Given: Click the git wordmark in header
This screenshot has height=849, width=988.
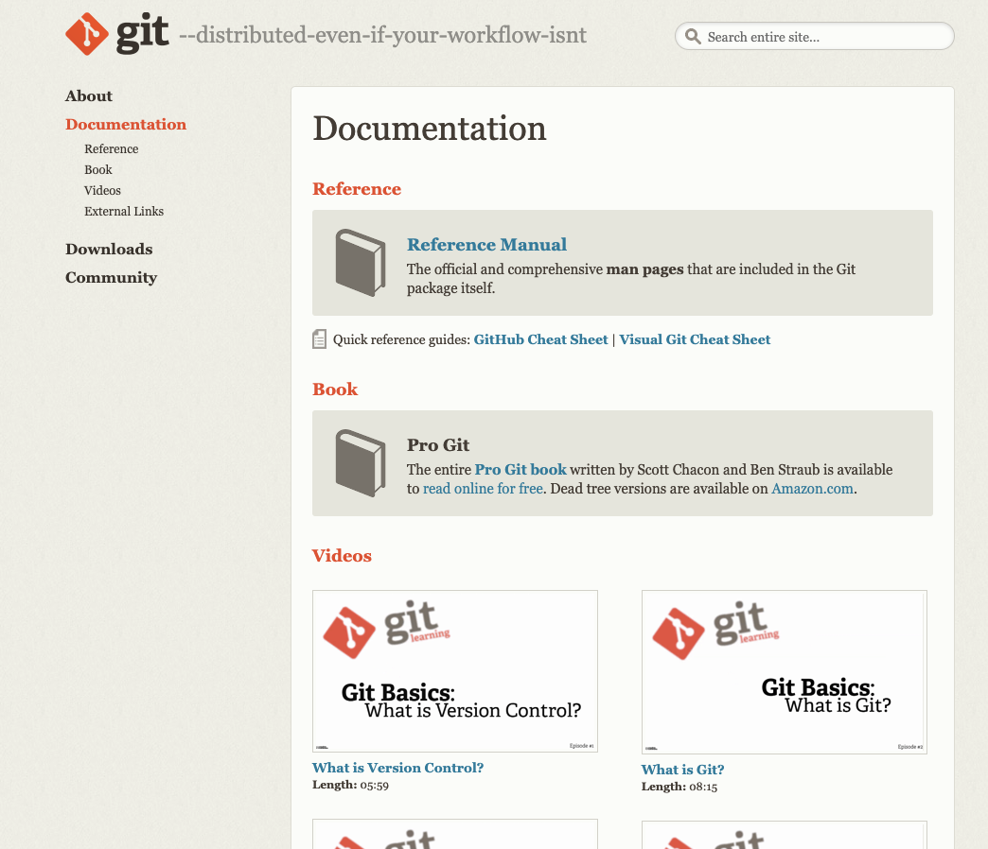Looking at the screenshot, I should click(x=142, y=33).
